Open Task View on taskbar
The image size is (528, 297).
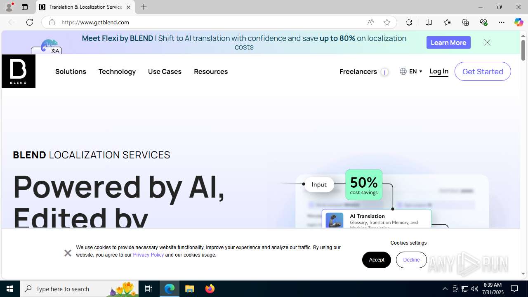[x=148, y=289]
